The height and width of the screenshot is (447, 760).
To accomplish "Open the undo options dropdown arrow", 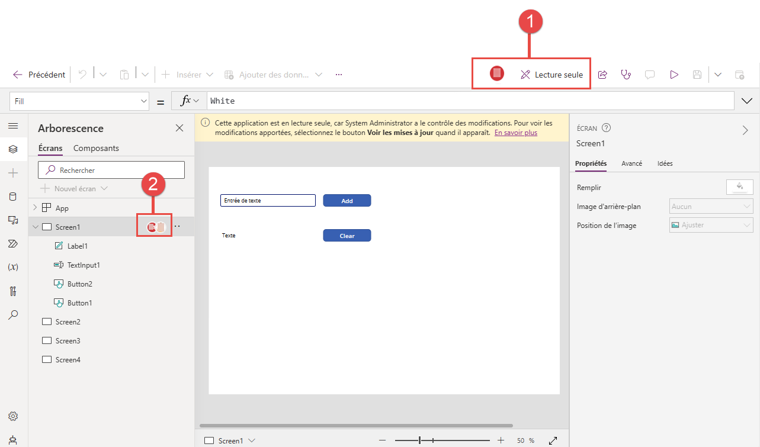I will pyautogui.click(x=102, y=75).
